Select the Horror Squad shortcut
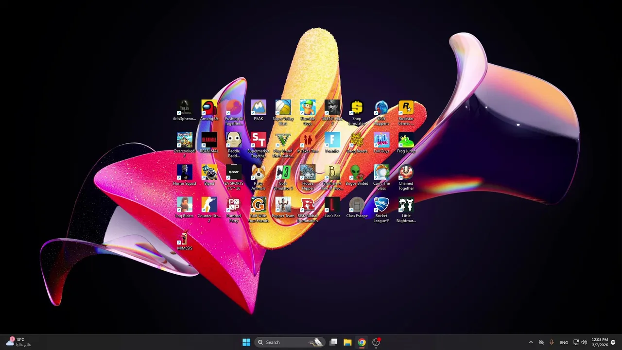The height and width of the screenshot is (350, 622). (x=184, y=175)
